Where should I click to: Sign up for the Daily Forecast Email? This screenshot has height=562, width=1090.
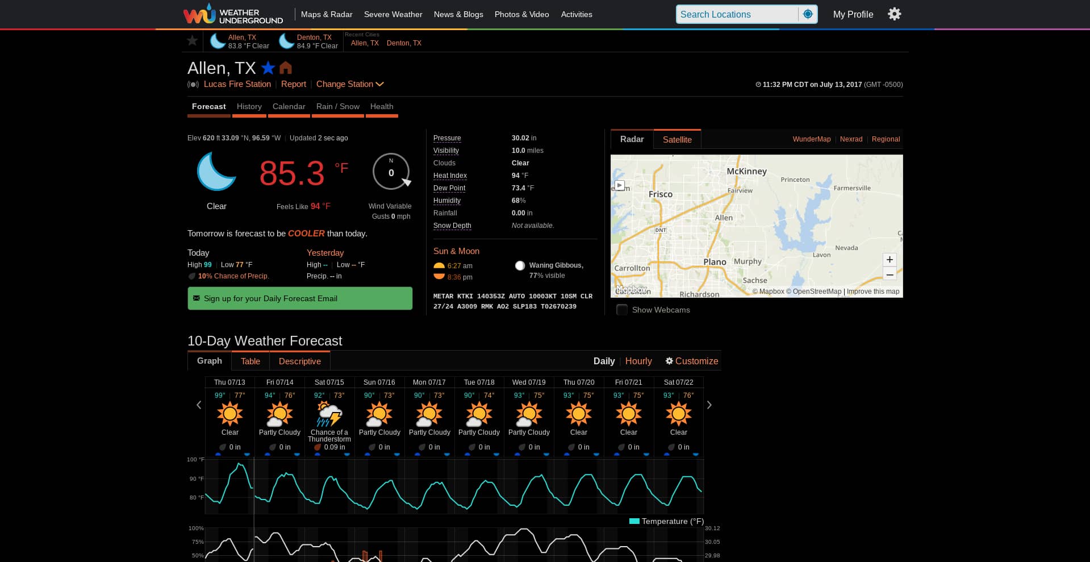(x=300, y=298)
